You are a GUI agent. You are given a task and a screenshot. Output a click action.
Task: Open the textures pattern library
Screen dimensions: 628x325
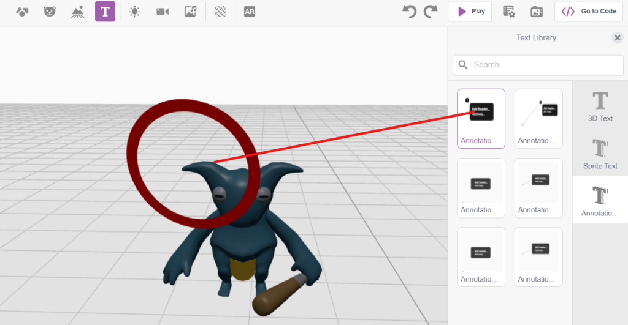point(219,12)
